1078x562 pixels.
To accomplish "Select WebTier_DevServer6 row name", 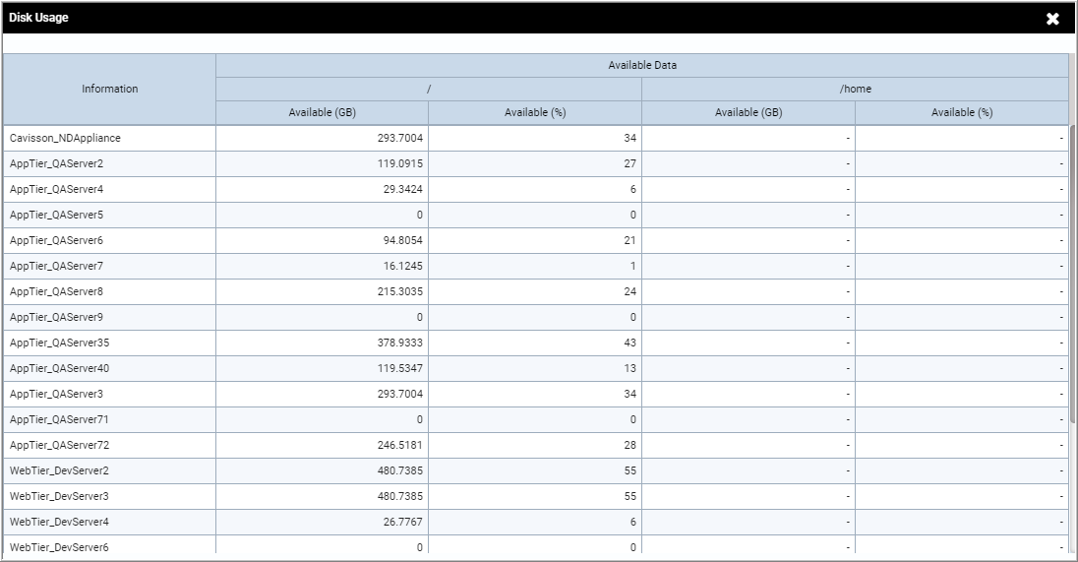I will click(x=59, y=547).
